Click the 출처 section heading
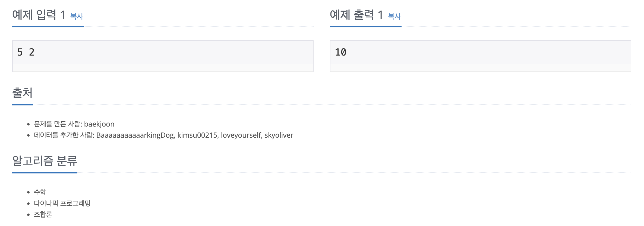 [22, 93]
